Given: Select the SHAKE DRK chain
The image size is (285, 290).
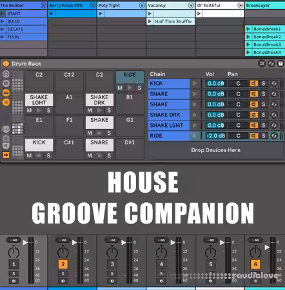Looking at the screenshot, I should (169, 115).
